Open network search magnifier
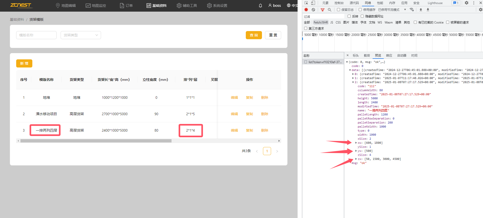Screen dimensions: 483x218 click(x=329, y=10)
